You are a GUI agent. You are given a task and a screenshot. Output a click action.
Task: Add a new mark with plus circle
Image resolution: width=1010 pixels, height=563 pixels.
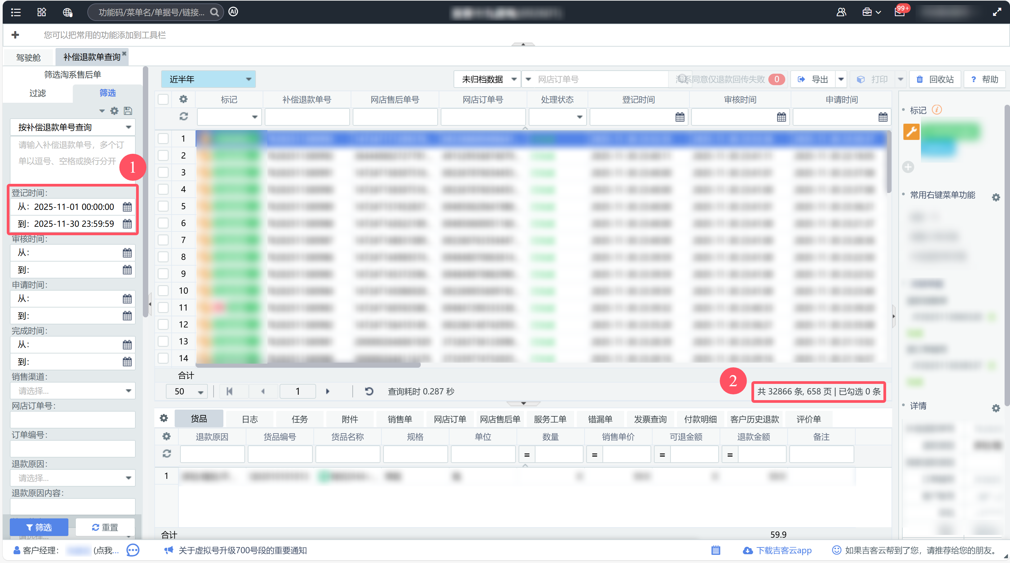coord(908,167)
